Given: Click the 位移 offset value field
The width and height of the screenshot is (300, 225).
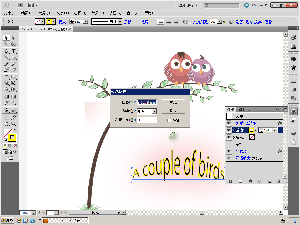Looking at the screenshot, I should click(147, 102).
